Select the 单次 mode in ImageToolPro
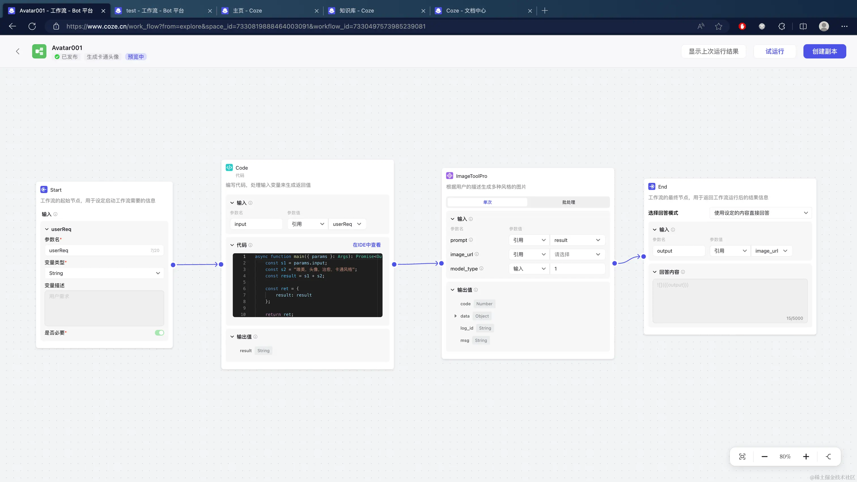 (487, 202)
